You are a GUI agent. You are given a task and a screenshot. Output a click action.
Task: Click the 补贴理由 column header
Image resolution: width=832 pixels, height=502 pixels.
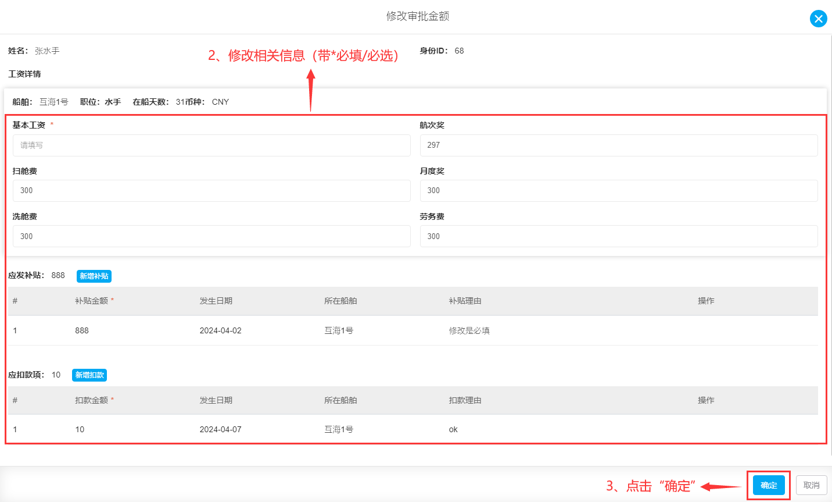click(465, 301)
